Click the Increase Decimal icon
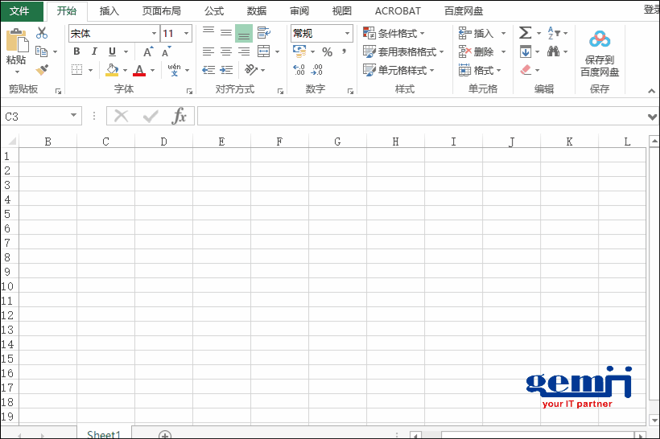 click(x=299, y=71)
